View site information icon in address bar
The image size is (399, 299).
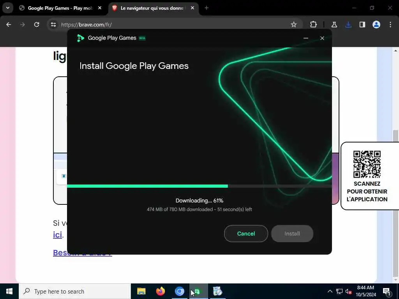53,25
